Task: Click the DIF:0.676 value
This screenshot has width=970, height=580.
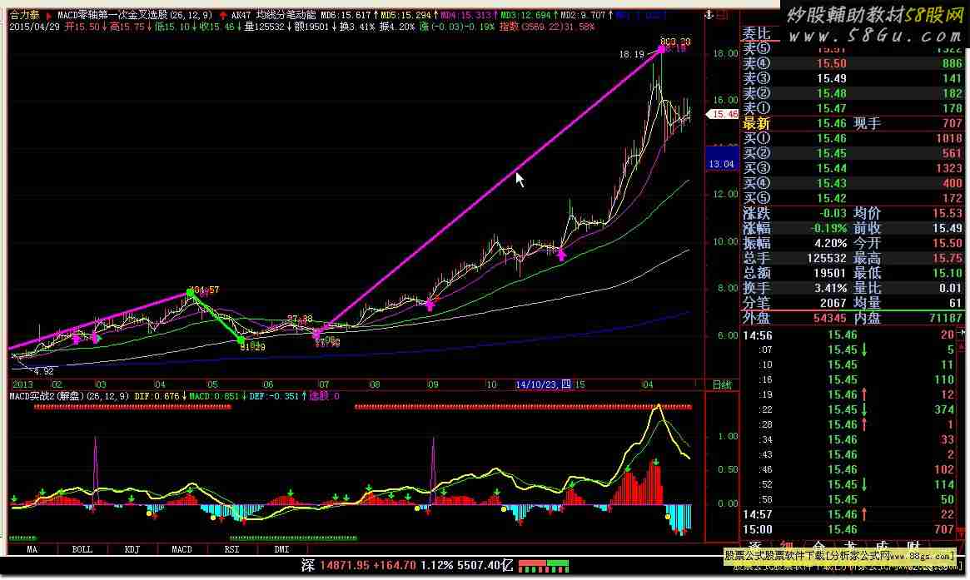Action: click(x=160, y=396)
